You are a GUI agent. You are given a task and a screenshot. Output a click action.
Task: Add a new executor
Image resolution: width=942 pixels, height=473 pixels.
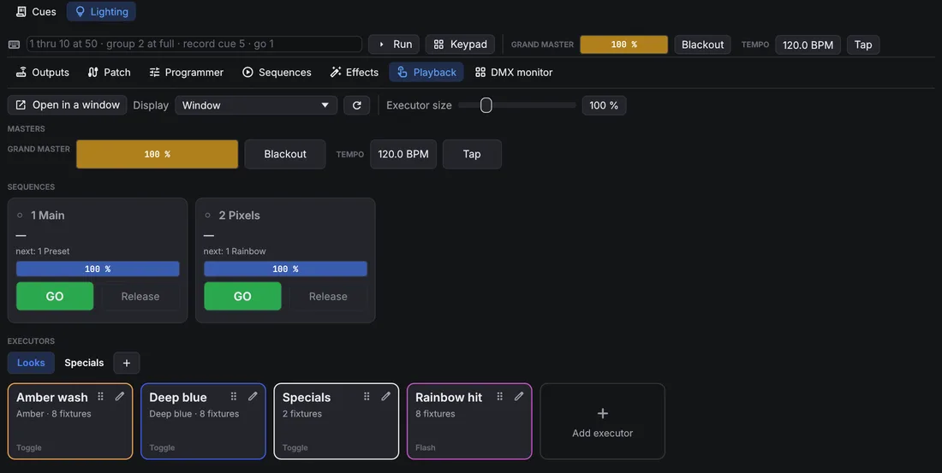[x=603, y=422]
